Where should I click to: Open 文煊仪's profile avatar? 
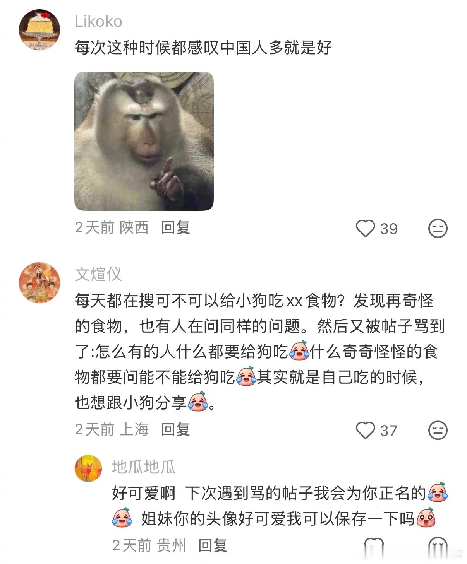[x=39, y=282]
